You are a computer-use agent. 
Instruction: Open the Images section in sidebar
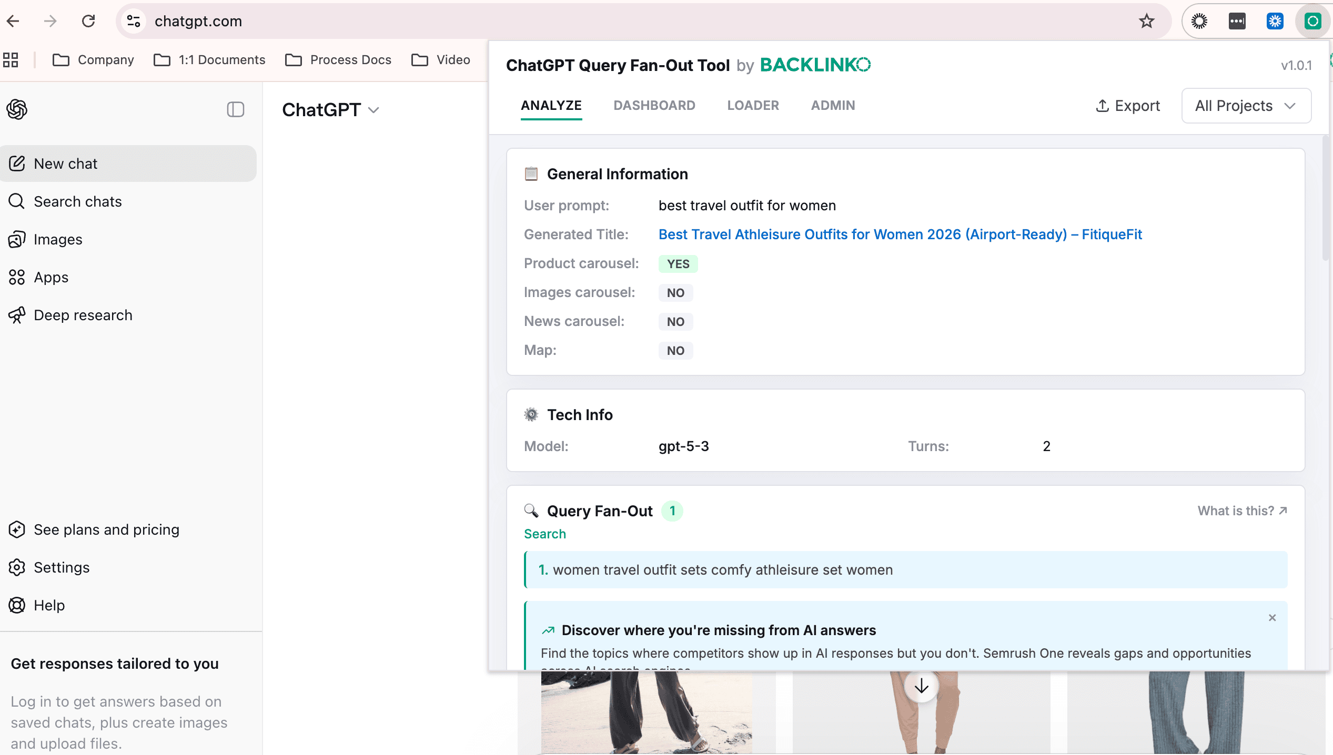(x=59, y=239)
